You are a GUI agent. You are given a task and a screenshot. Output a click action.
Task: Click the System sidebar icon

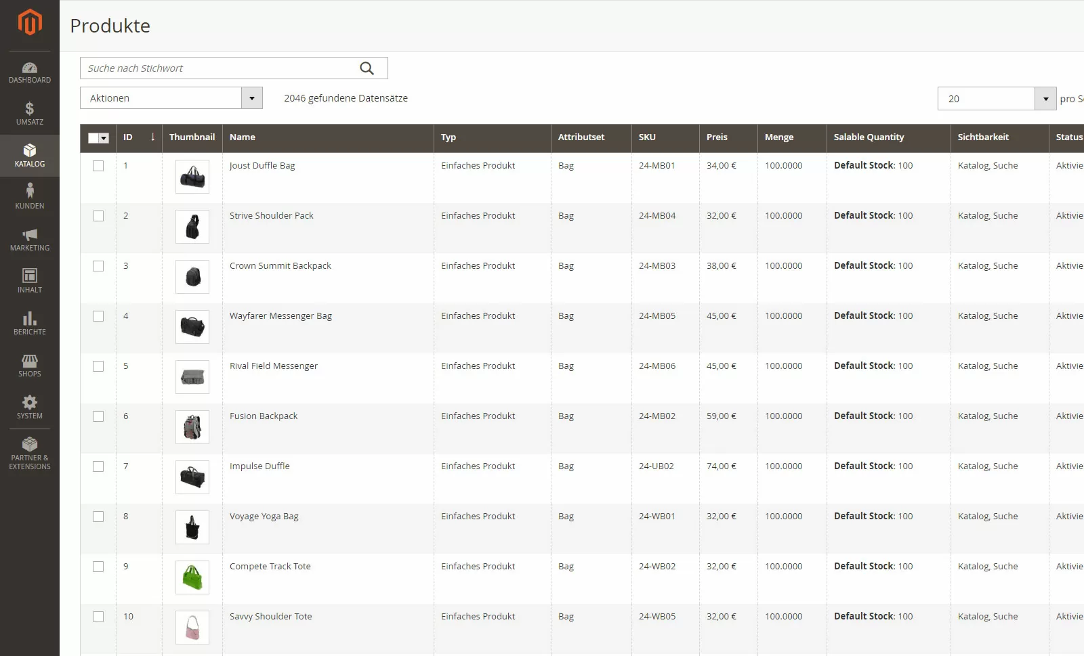(30, 407)
